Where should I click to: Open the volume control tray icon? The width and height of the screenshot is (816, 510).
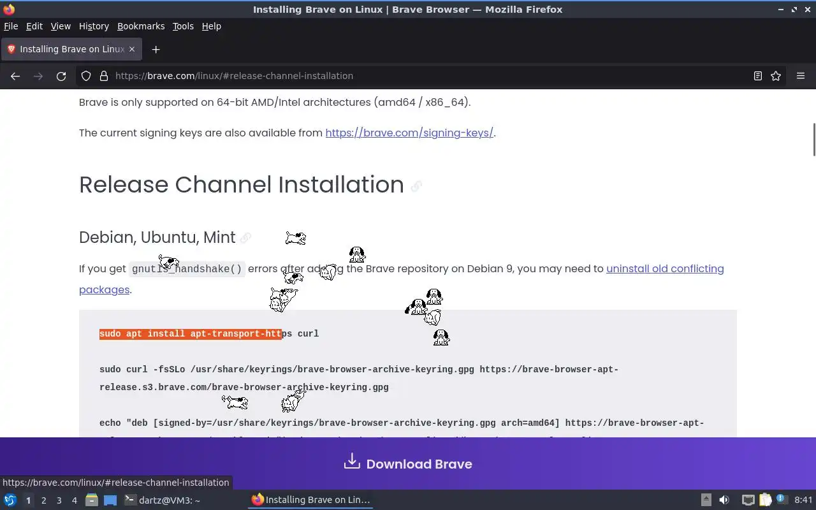pos(724,500)
